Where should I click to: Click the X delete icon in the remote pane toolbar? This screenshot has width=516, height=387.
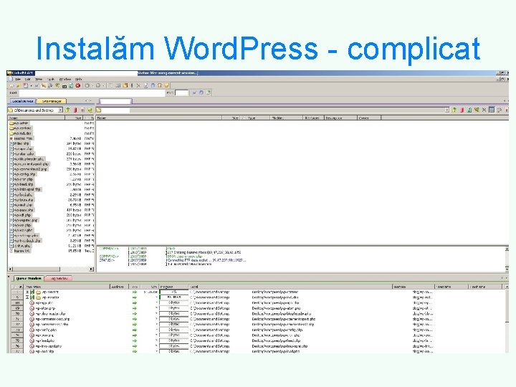(484, 110)
